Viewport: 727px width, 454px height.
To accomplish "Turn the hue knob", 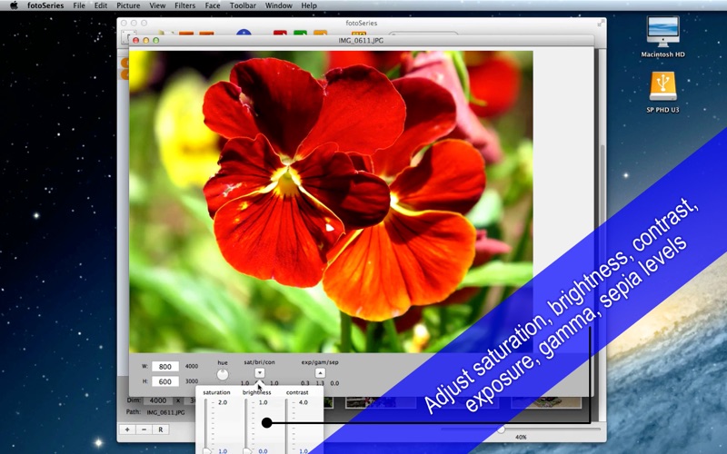I will [223, 375].
